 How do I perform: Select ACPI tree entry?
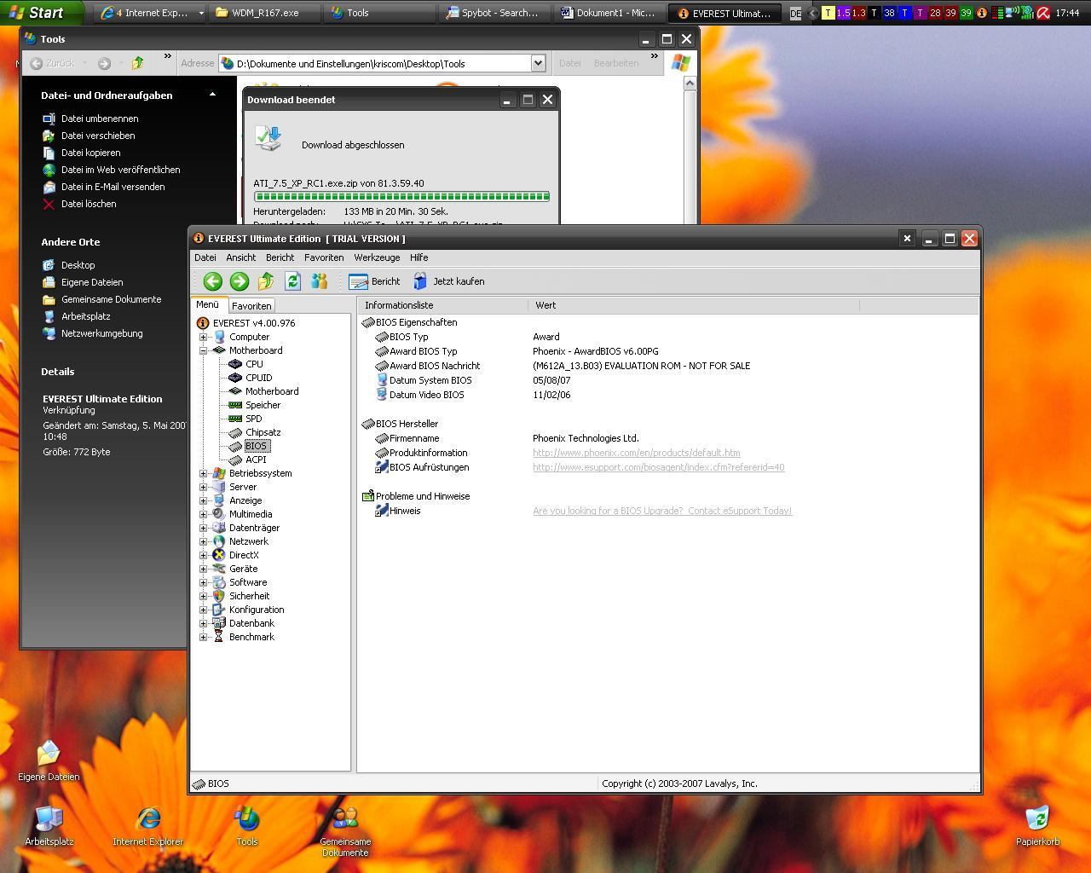[x=256, y=460]
